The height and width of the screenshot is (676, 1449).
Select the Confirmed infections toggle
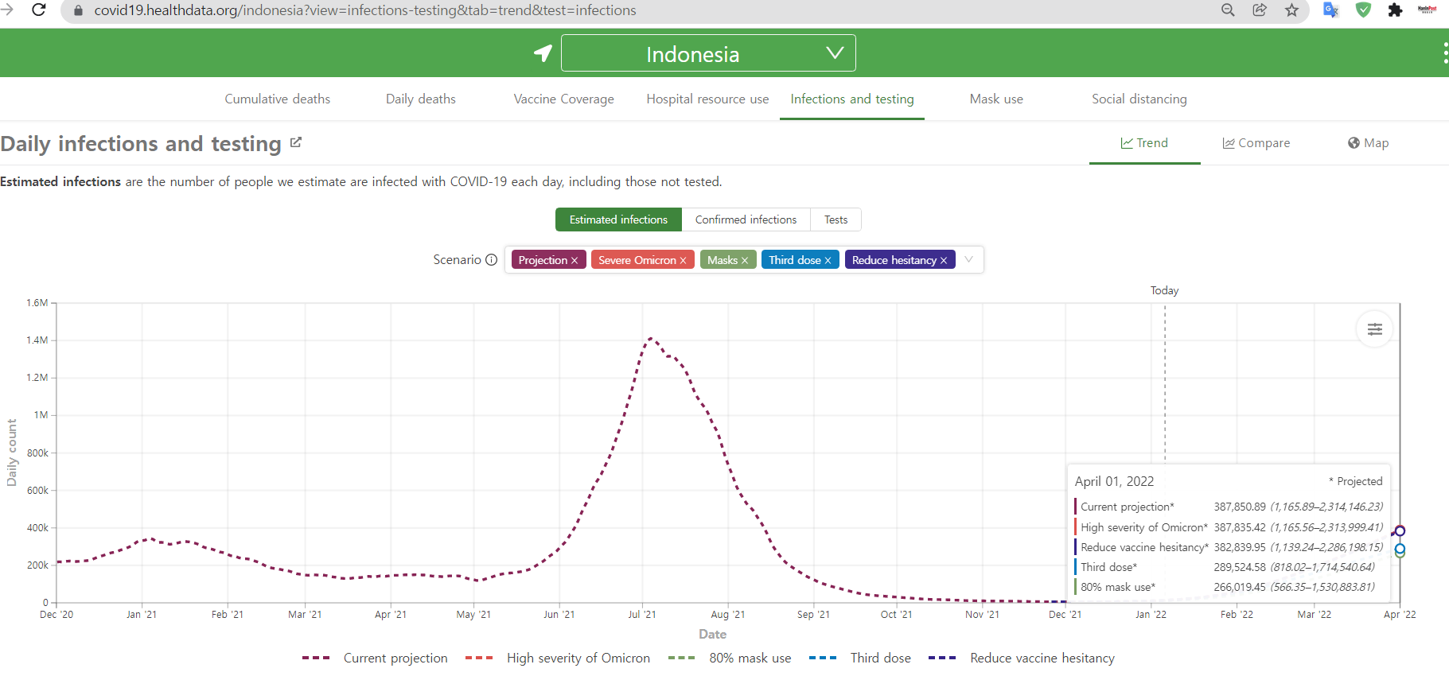pyautogui.click(x=746, y=220)
